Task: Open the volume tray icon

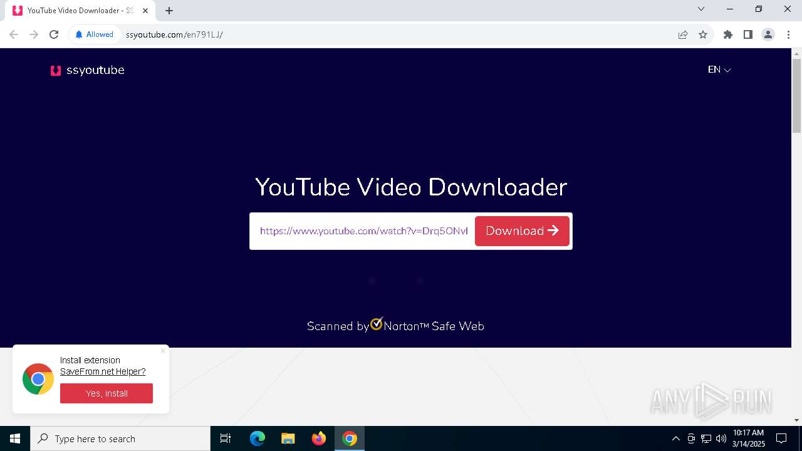Action: pyautogui.click(x=721, y=438)
